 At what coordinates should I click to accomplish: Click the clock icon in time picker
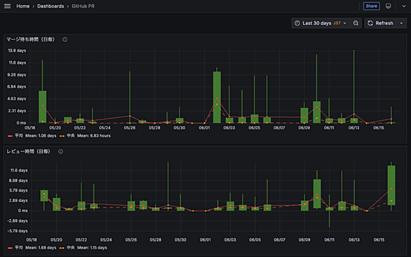point(297,23)
